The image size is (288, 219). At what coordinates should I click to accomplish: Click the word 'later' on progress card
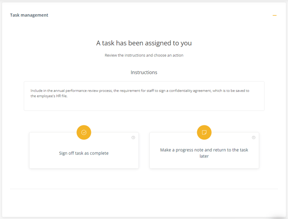tap(204, 156)
